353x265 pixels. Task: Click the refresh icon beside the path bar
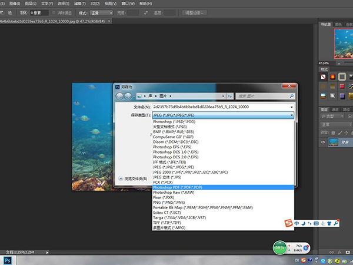point(229,95)
